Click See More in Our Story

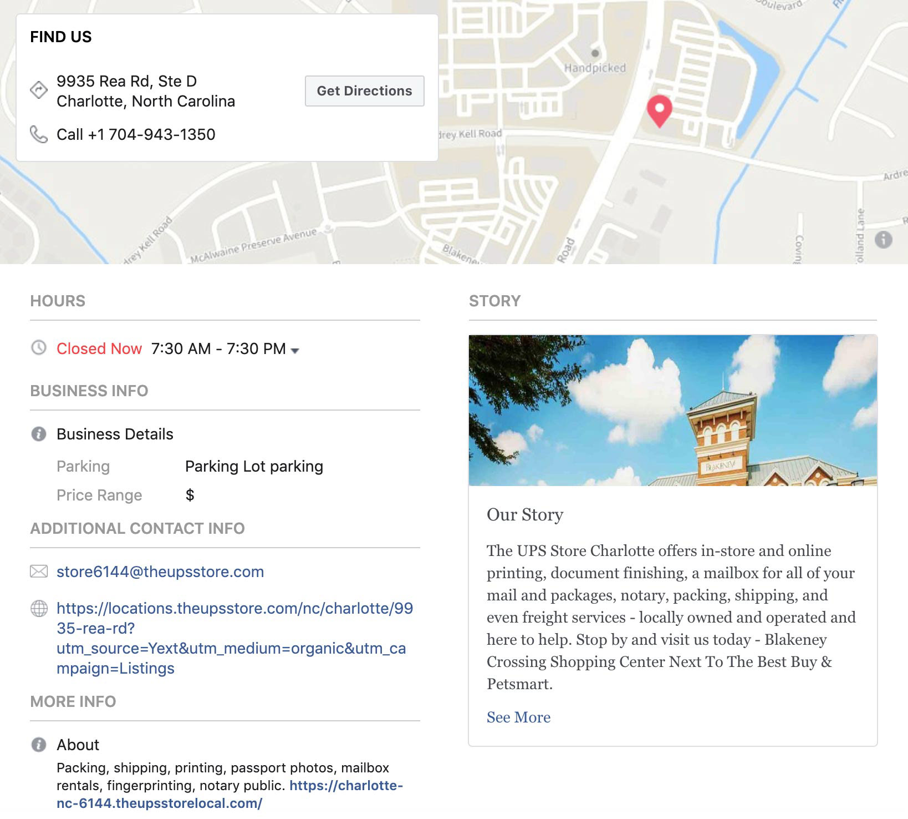click(518, 717)
